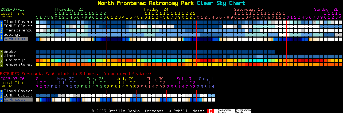Select the 'Friday, 24' day header
This screenshot has height=113, width=343.
click(156, 9)
